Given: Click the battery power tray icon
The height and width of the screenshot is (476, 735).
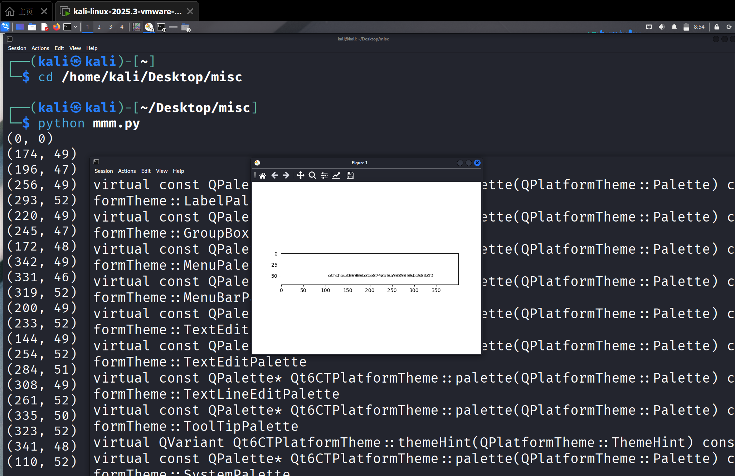Looking at the screenshot, I should pyautogui.click(x=686, y=27).
